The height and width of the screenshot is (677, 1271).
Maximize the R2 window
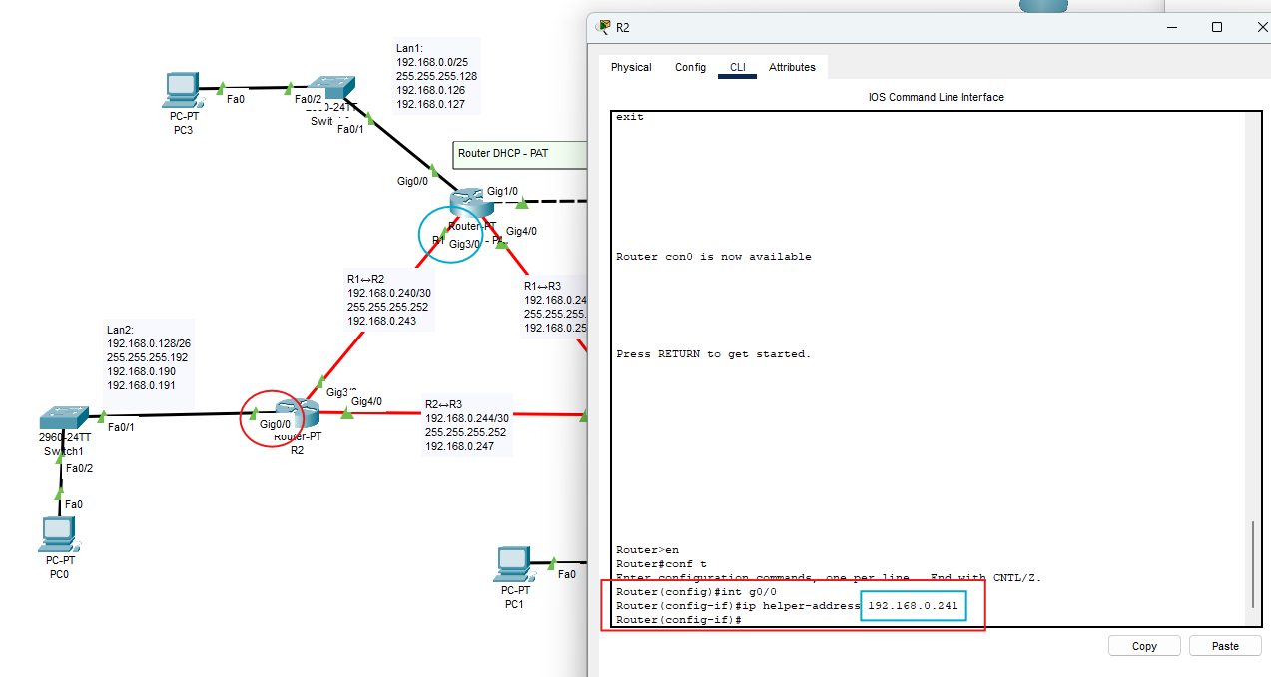tap(1217, 27)
